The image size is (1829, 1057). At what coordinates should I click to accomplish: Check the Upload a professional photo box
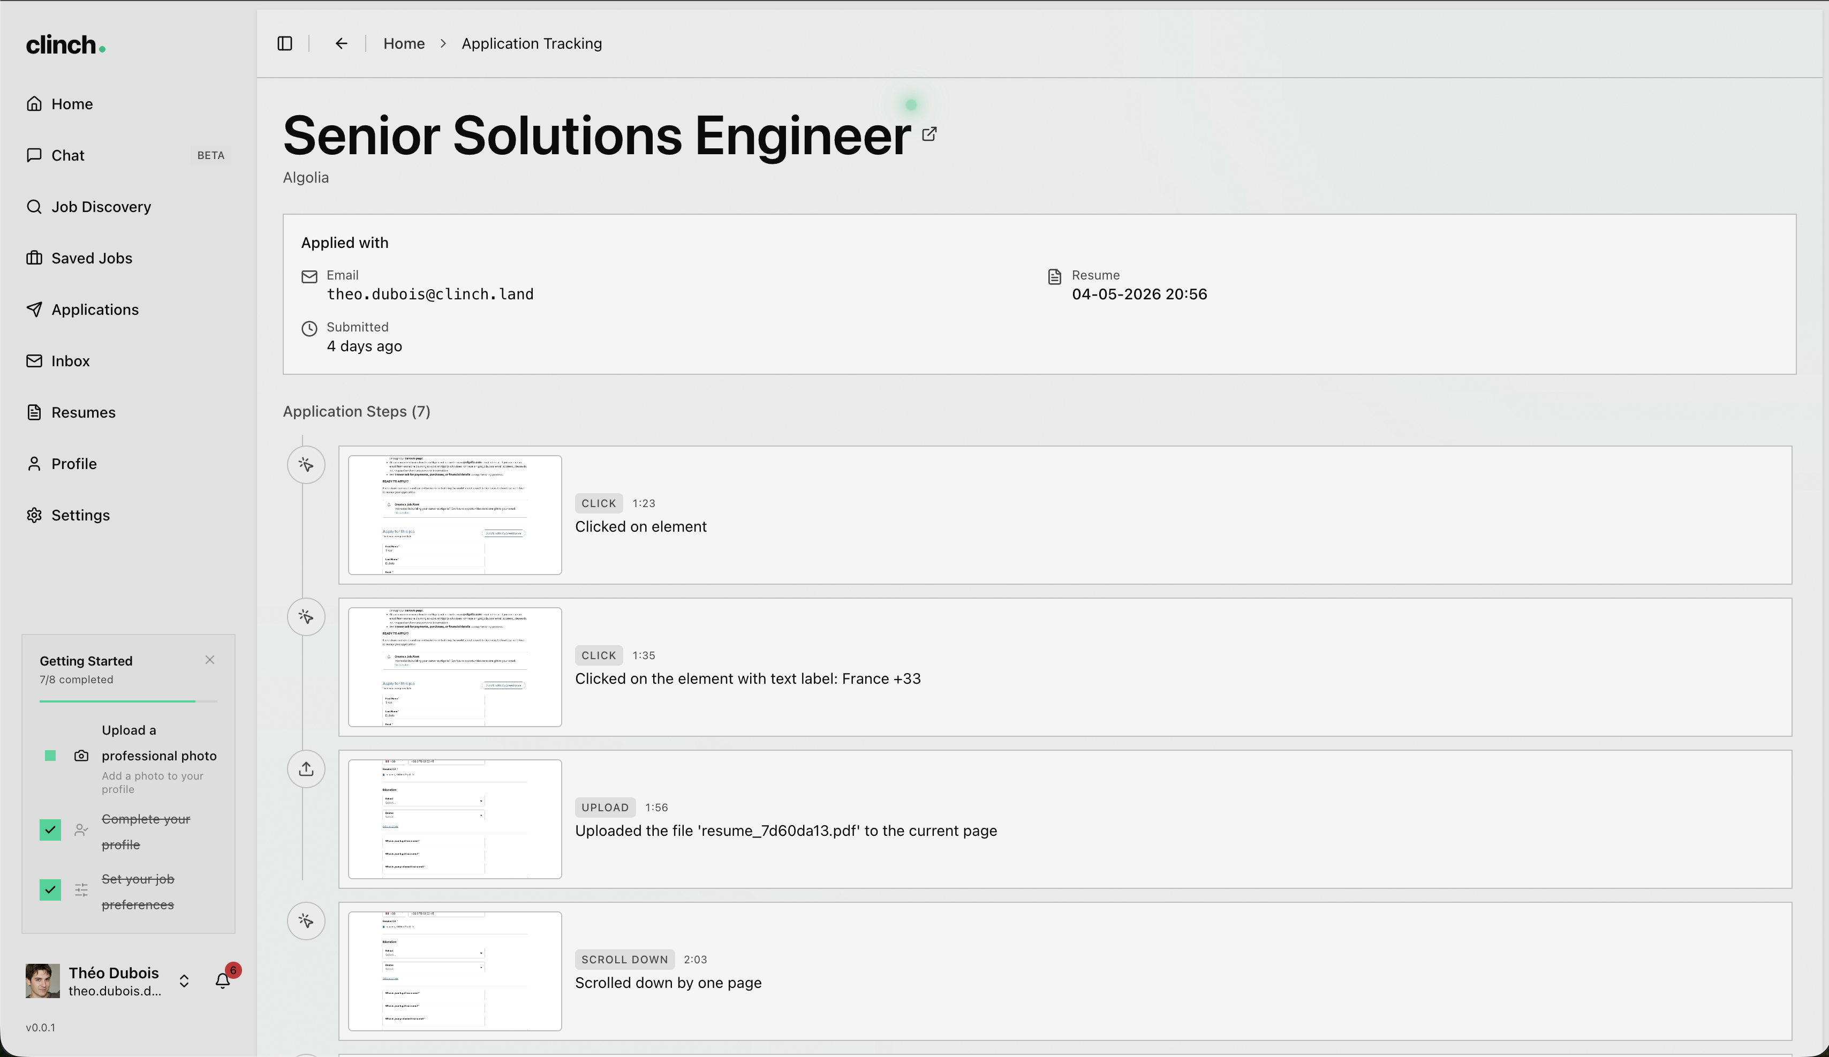pyautogui.click(x=50, y=756)
